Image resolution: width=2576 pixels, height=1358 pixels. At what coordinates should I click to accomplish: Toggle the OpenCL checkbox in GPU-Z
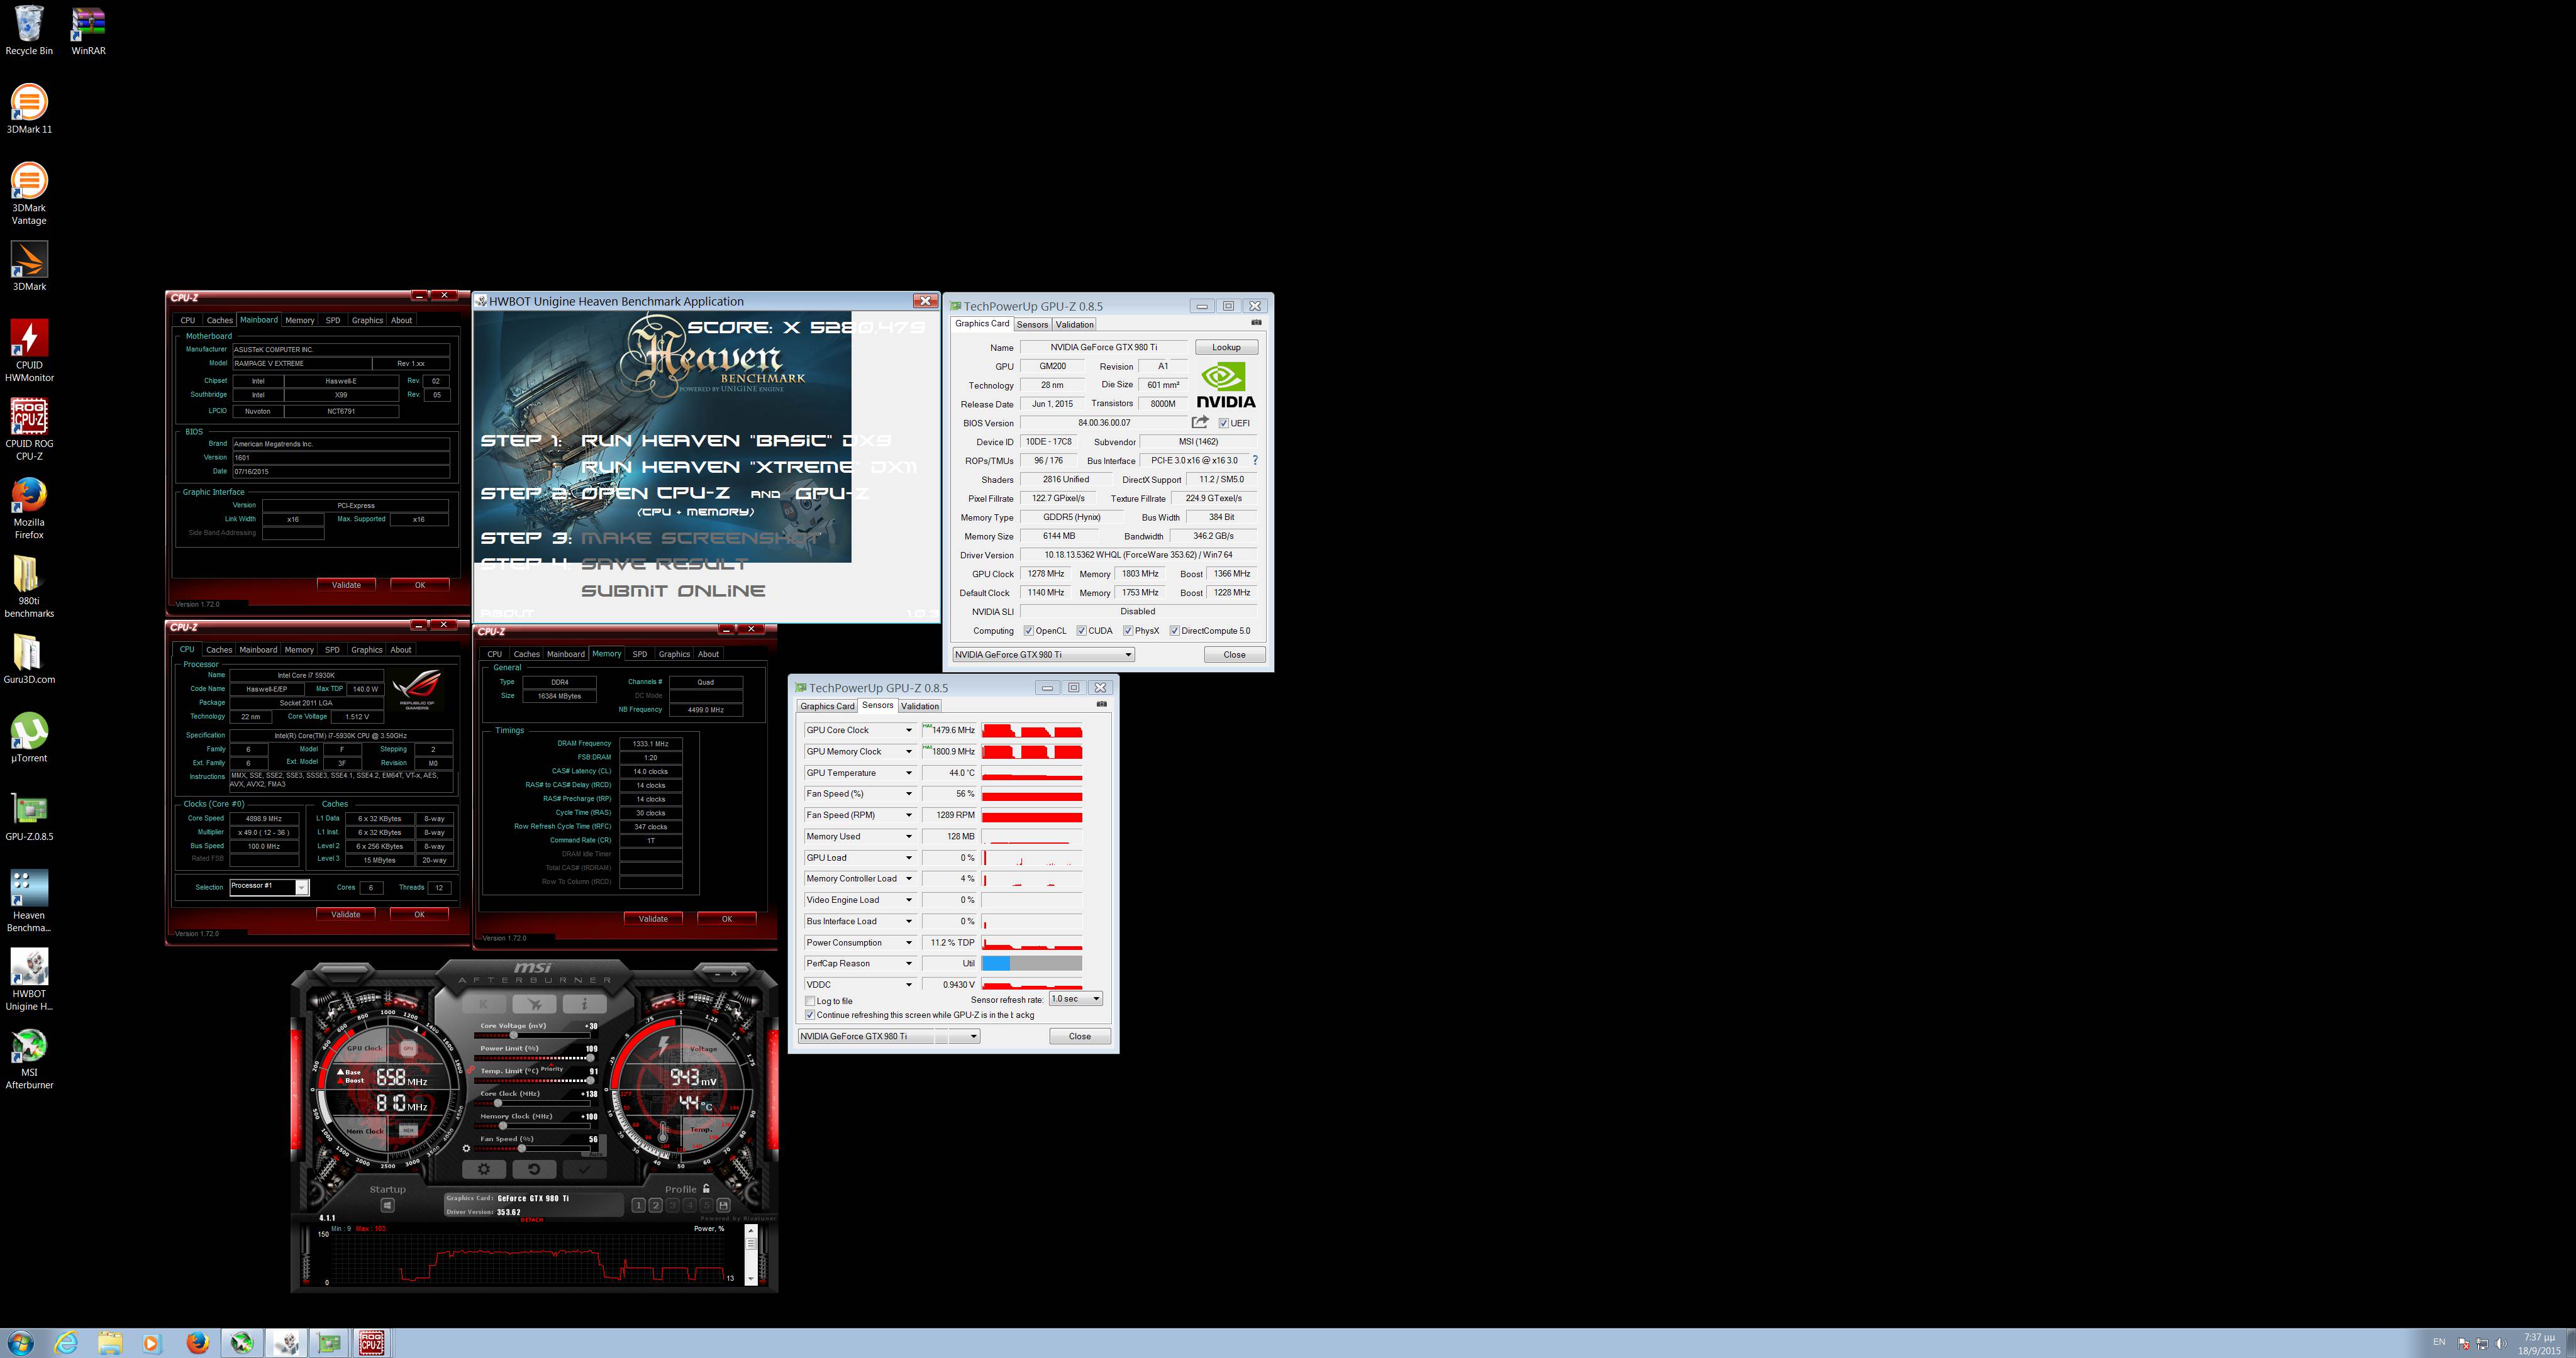click(x=1028, y=631)
